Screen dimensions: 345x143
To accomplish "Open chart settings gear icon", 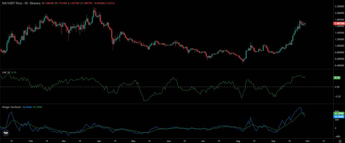I will [x=340, y=141].
